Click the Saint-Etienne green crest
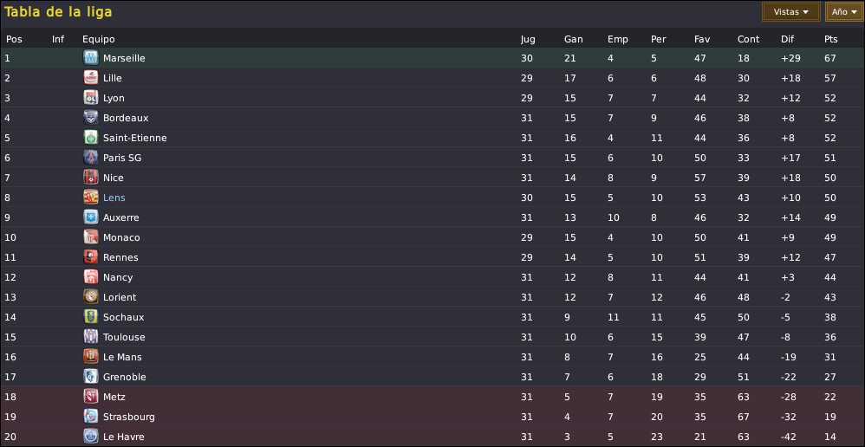The image size is (865, 447). coord(90,138)
